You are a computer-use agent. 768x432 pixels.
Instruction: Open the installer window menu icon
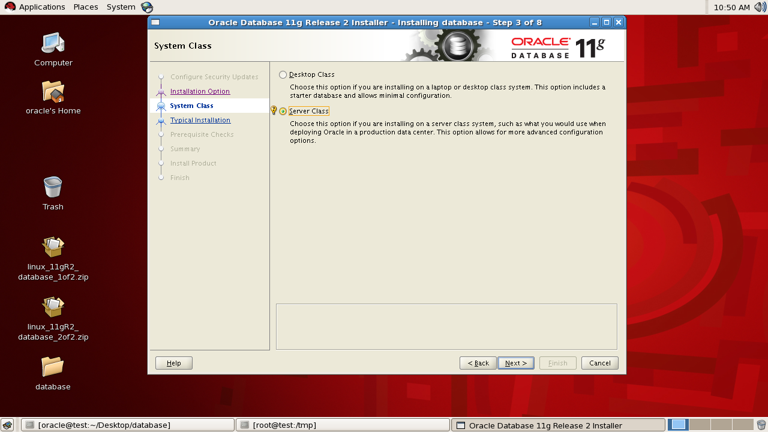point(155,22)
